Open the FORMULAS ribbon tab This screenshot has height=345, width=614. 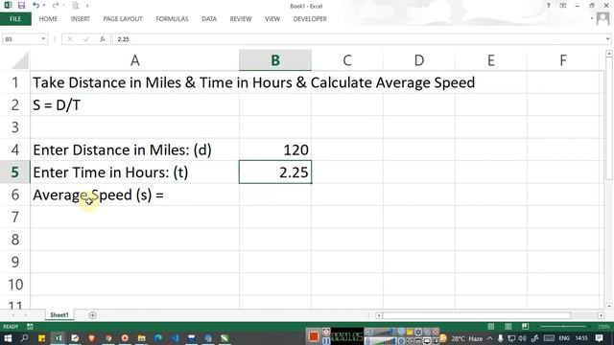tap(172, 19)
